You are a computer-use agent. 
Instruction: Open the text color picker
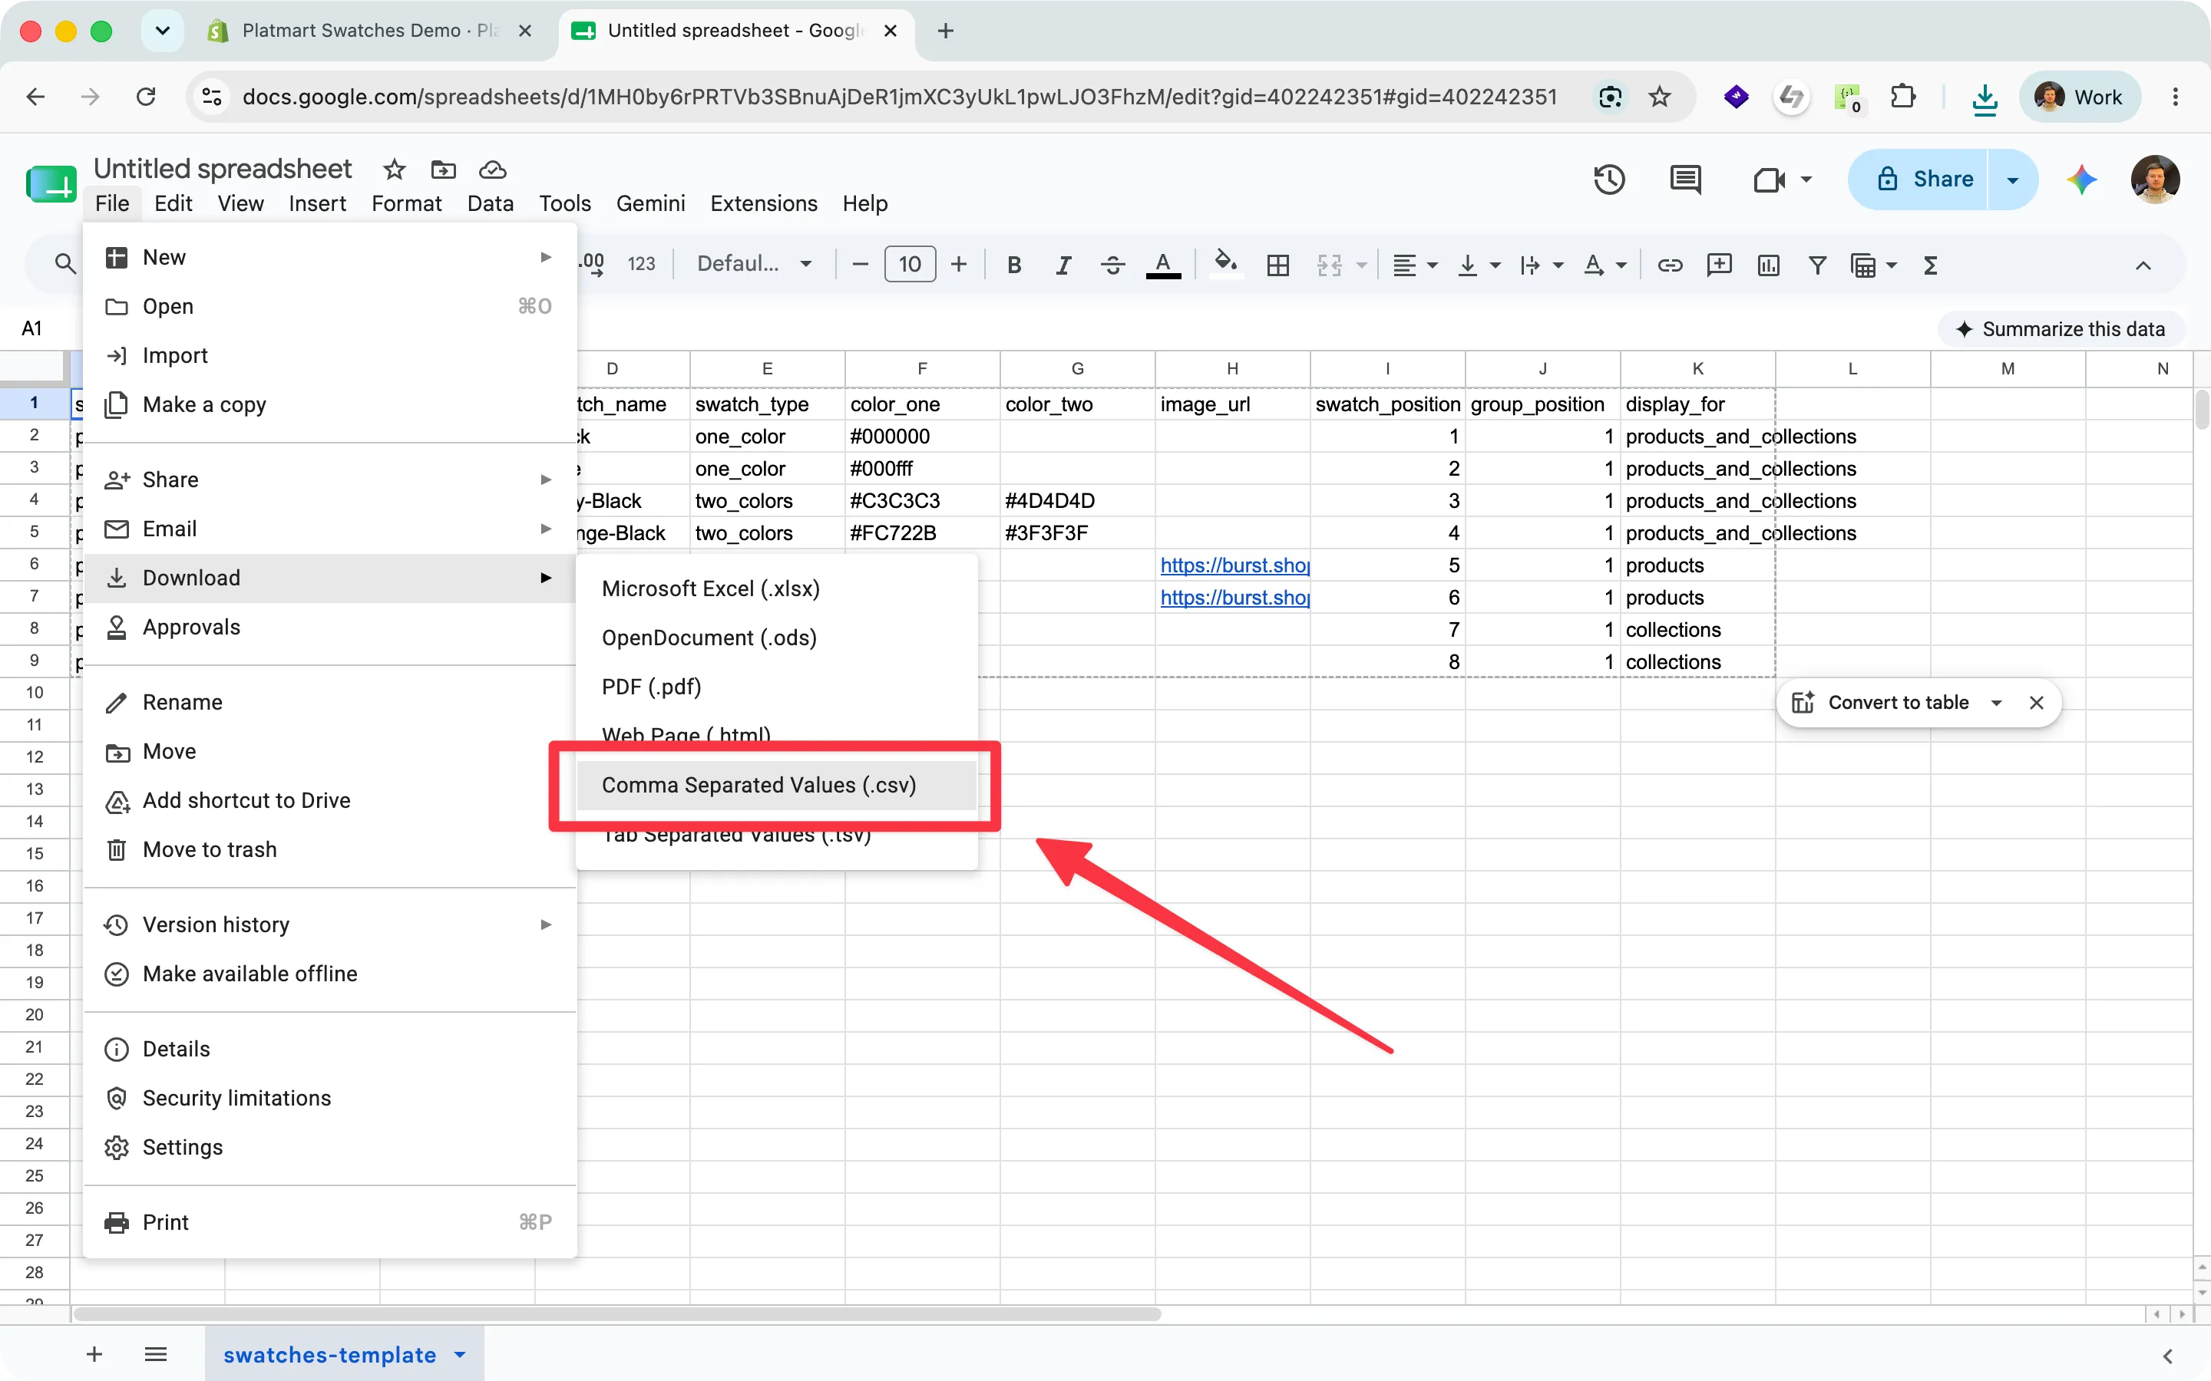click(1163, 265)
